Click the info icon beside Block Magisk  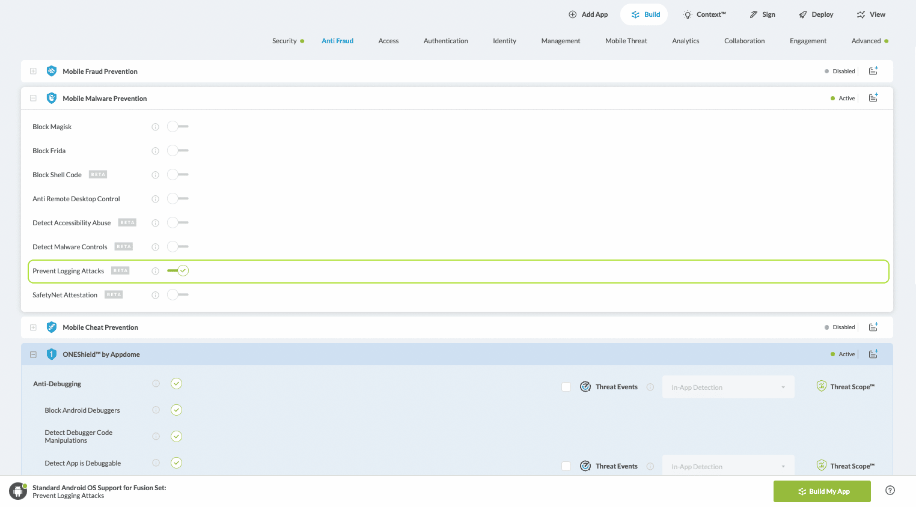[x=155, y=127]
